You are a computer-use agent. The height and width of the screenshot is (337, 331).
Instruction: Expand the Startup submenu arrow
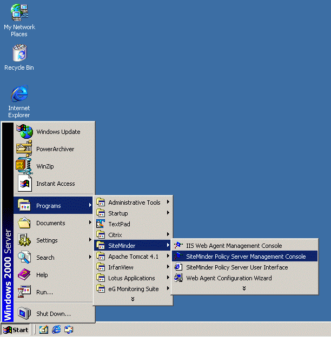[168, 213]
